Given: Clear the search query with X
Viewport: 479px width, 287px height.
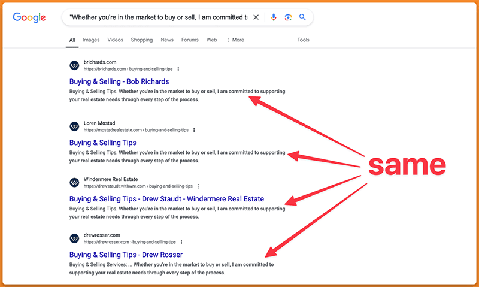Looking at the screenshot, I should [256, 17].
